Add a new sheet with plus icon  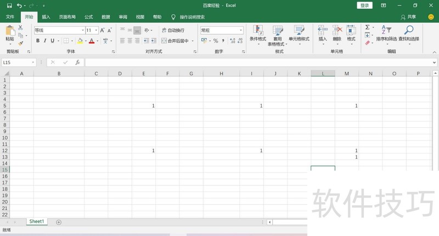59,222
